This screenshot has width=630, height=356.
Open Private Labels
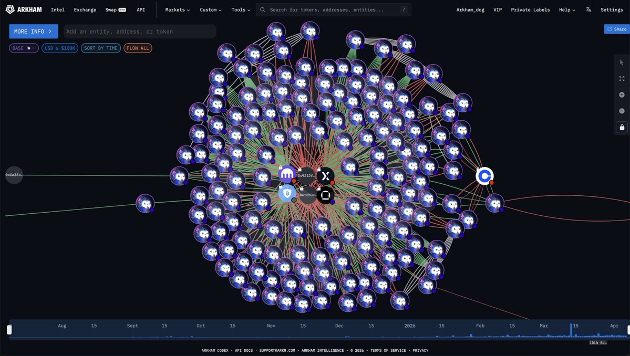pos(530,9)
